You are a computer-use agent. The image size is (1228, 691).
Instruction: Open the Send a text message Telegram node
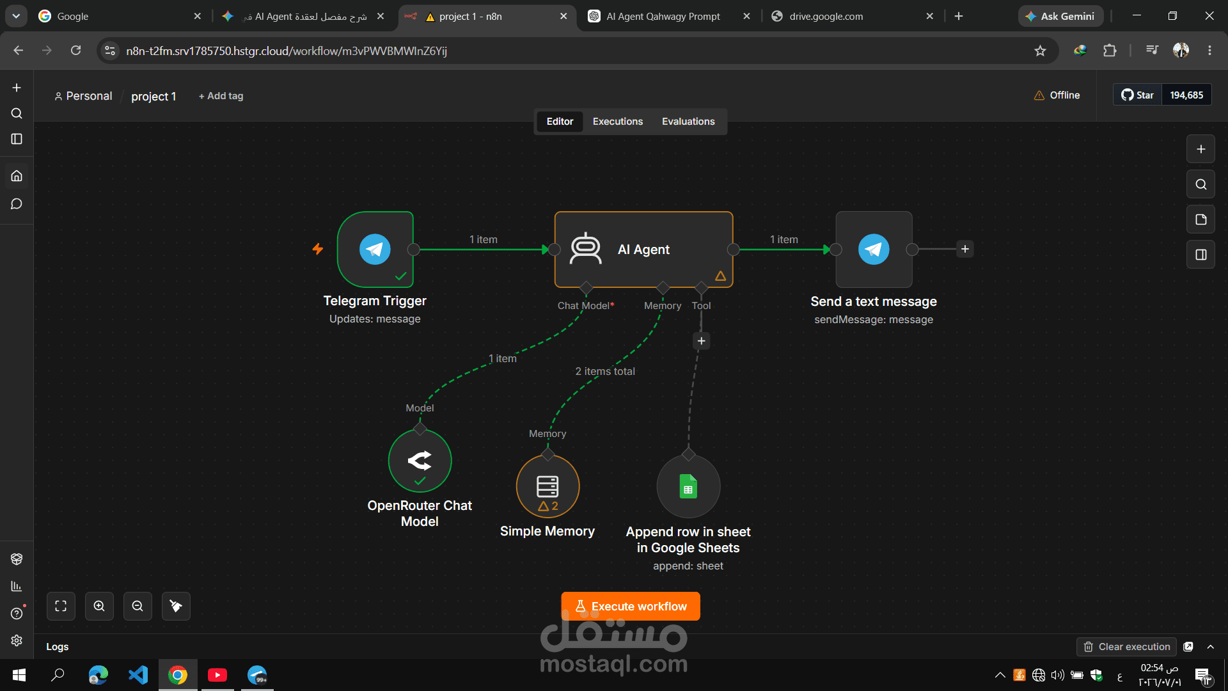click(874, 250)
